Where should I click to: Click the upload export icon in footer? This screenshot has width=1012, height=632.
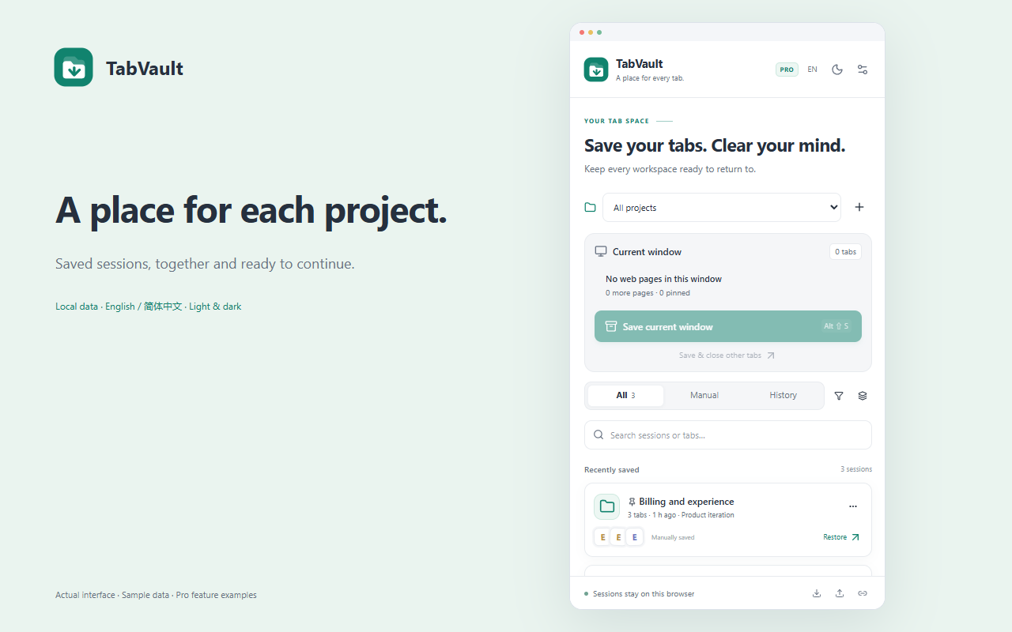click(840, 593)
